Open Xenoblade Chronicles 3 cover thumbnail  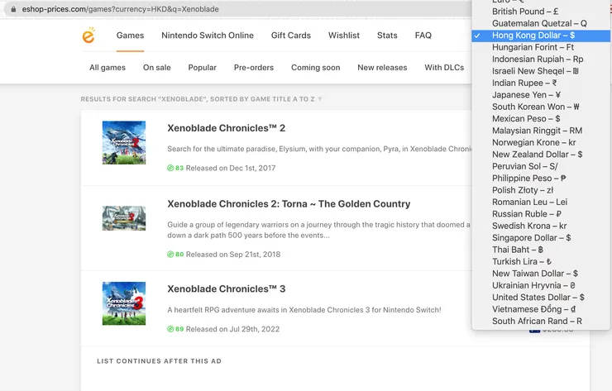(x=124, y=303)
